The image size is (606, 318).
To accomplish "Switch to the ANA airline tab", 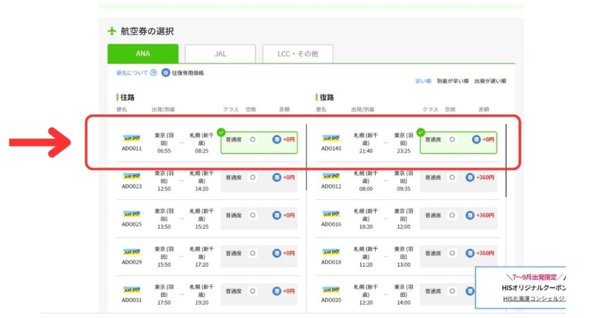I will coord(143,54).
